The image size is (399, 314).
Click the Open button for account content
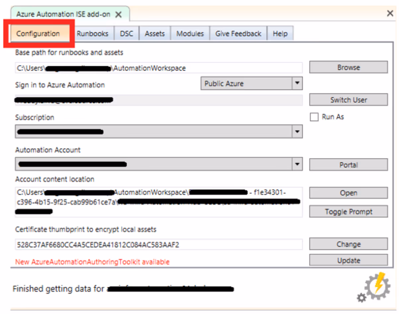pyautogui.click(x=349, y=193)
